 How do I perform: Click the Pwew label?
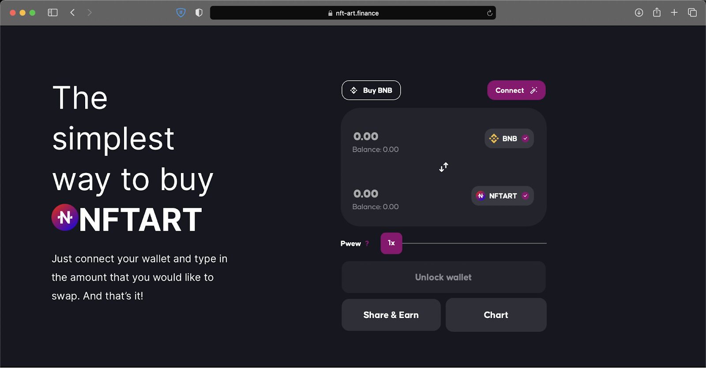(351, 244)
